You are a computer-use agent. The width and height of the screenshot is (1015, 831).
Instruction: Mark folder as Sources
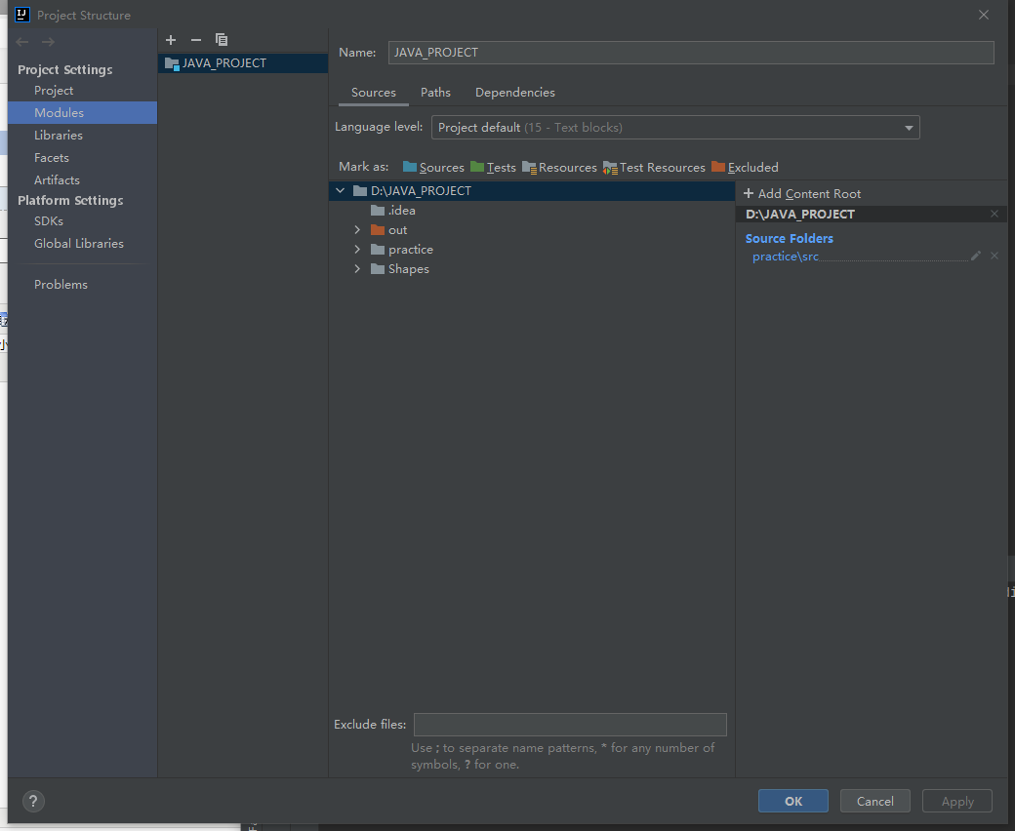(x=433, y=168)
